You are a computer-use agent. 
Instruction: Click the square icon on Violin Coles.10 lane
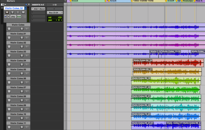pyautogui.click(x=9, y=118)
